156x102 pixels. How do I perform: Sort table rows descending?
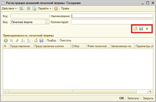(x=29, y=40)
